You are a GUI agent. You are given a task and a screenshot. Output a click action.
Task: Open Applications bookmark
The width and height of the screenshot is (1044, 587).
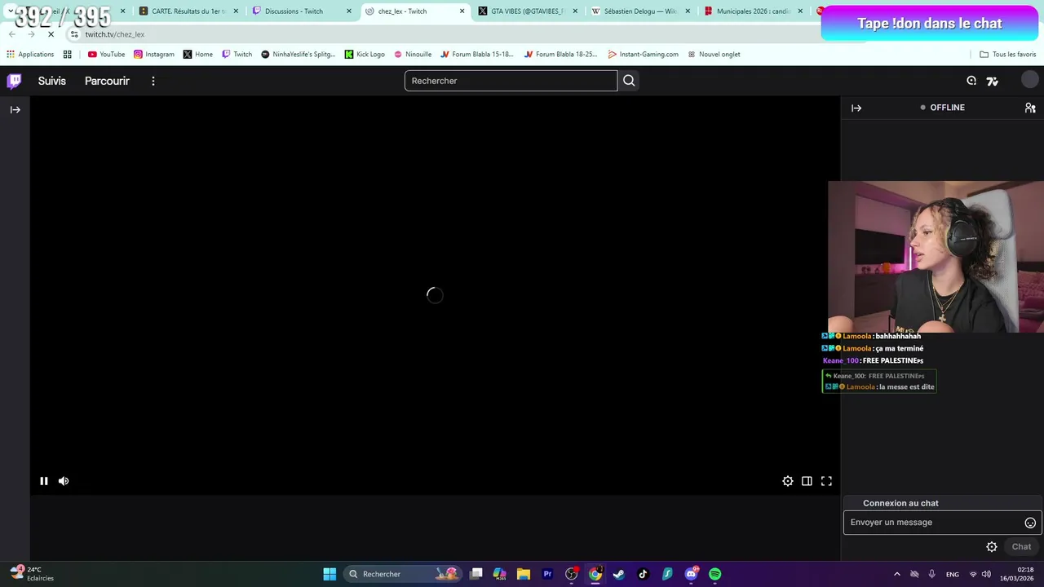click(x=30, y=55)
